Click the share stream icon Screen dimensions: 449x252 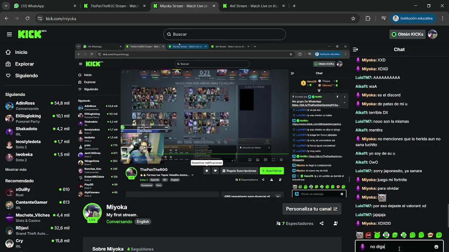tap(322, 223)
